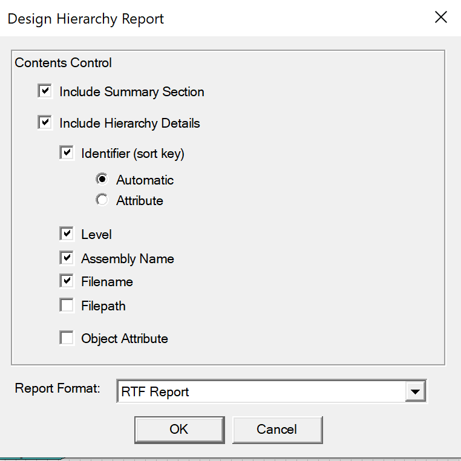The height and width of the screenshot is (461, 461).
Task: Select the Automatic radio button
Action: coord(102,179)
